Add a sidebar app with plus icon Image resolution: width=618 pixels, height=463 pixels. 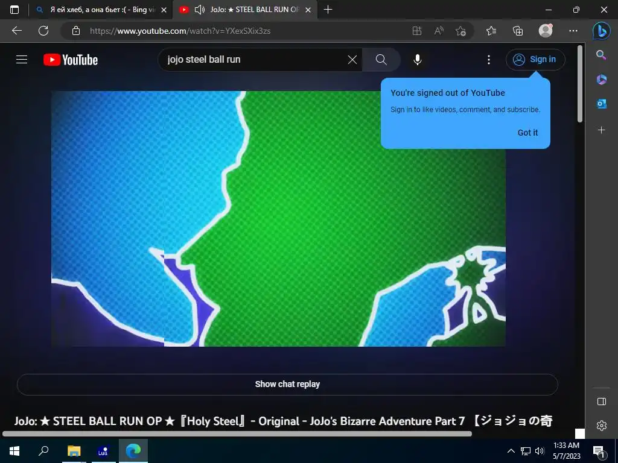click(601, 130)
